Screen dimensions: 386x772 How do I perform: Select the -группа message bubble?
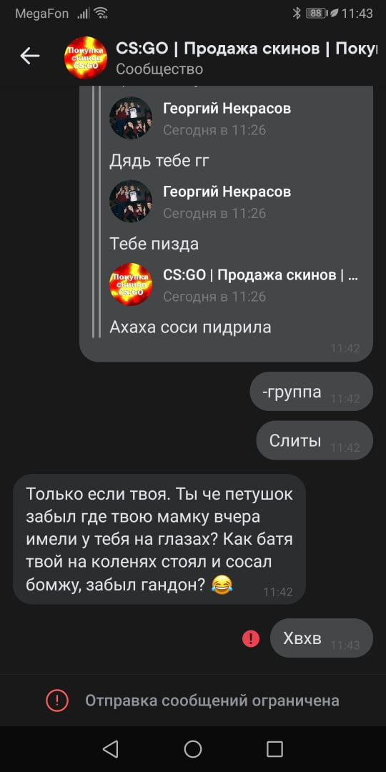312,392
